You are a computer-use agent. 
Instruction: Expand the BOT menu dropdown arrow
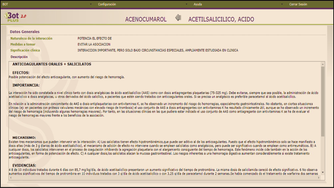[91, 5]
